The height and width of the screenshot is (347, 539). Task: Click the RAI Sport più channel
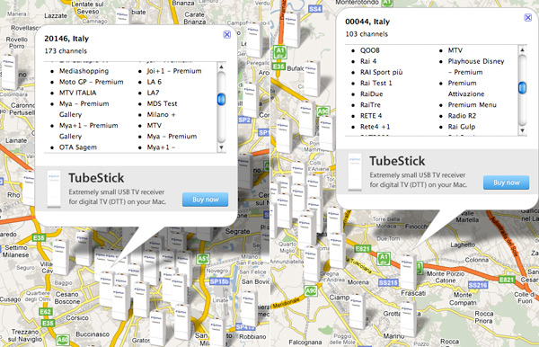tap(381, 72)
